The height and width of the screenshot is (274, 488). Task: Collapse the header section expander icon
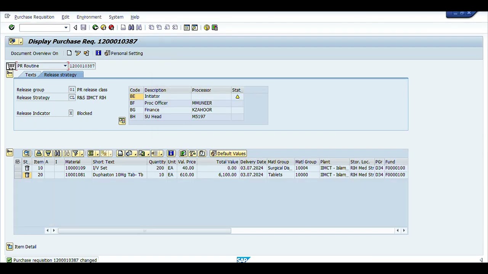[x=10, y=74]
